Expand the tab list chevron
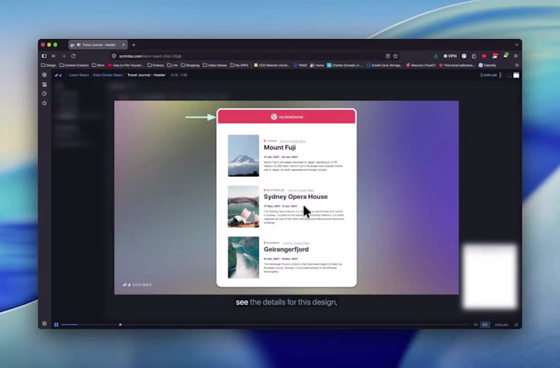Screen dimensions: 560x368 (517, 45)
